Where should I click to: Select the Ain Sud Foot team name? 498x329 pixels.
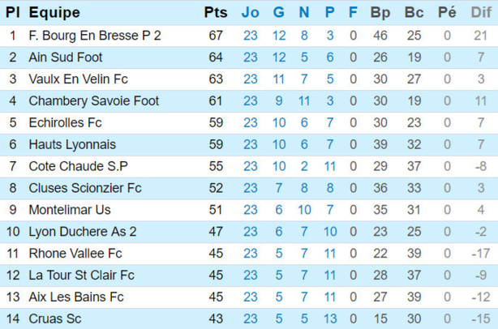pos(66,58)
